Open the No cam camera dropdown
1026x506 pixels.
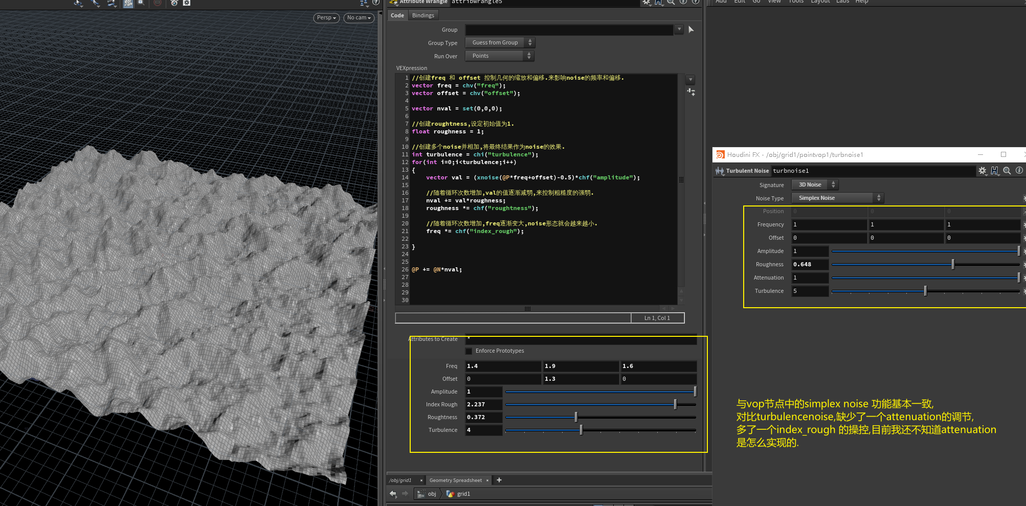click(359, 18)
